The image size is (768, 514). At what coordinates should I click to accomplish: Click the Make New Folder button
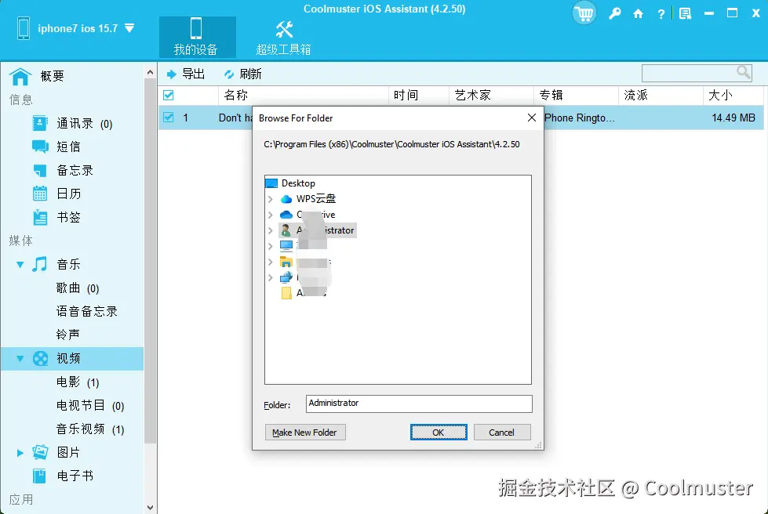304,432
